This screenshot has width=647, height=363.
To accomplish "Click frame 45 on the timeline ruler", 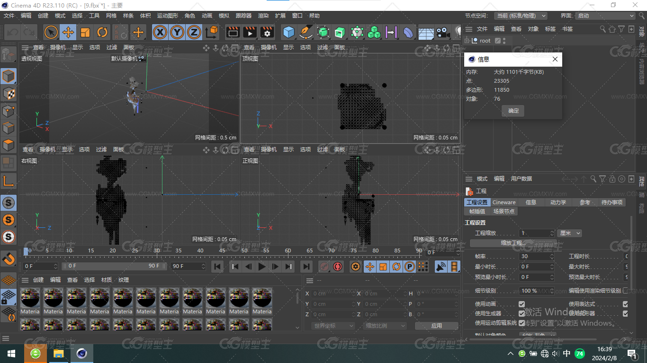I will tap(222, 251).
